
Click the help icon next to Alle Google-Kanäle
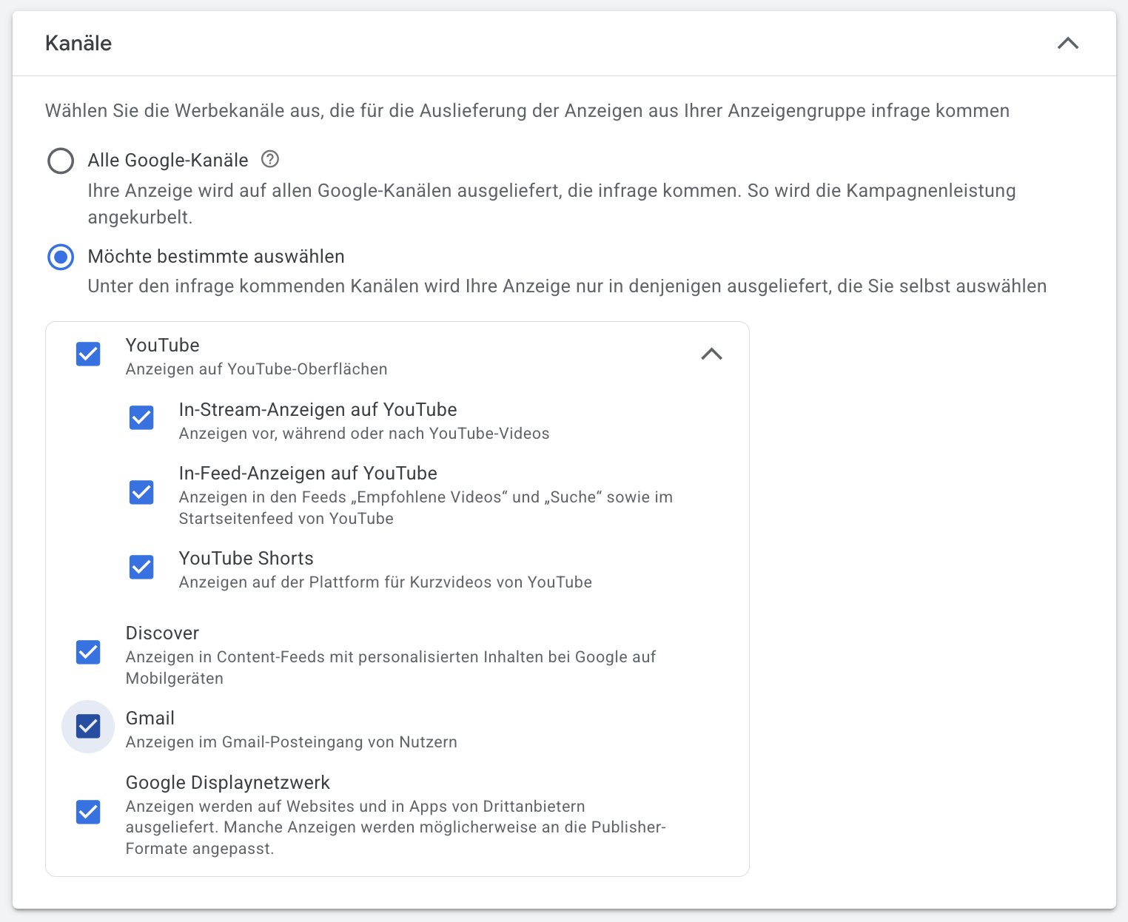(270, 159)
